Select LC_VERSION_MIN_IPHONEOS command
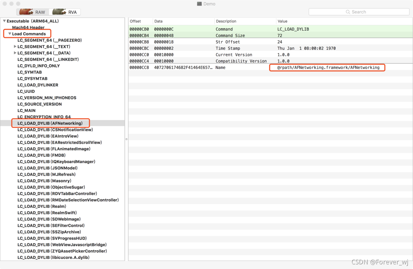413x269 pixels. [47, 98]
